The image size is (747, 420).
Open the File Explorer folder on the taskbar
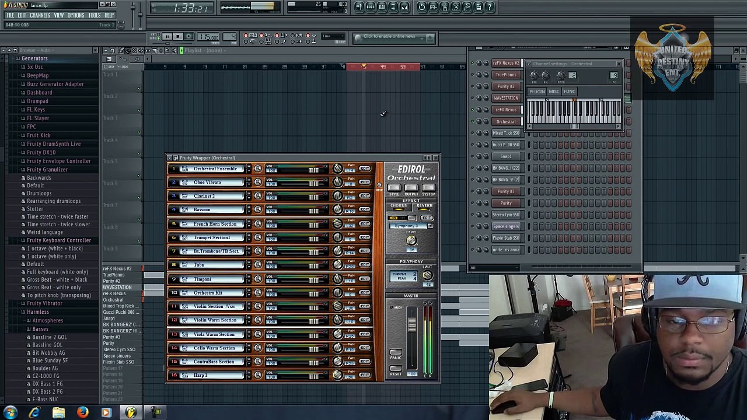coord(58,412)
